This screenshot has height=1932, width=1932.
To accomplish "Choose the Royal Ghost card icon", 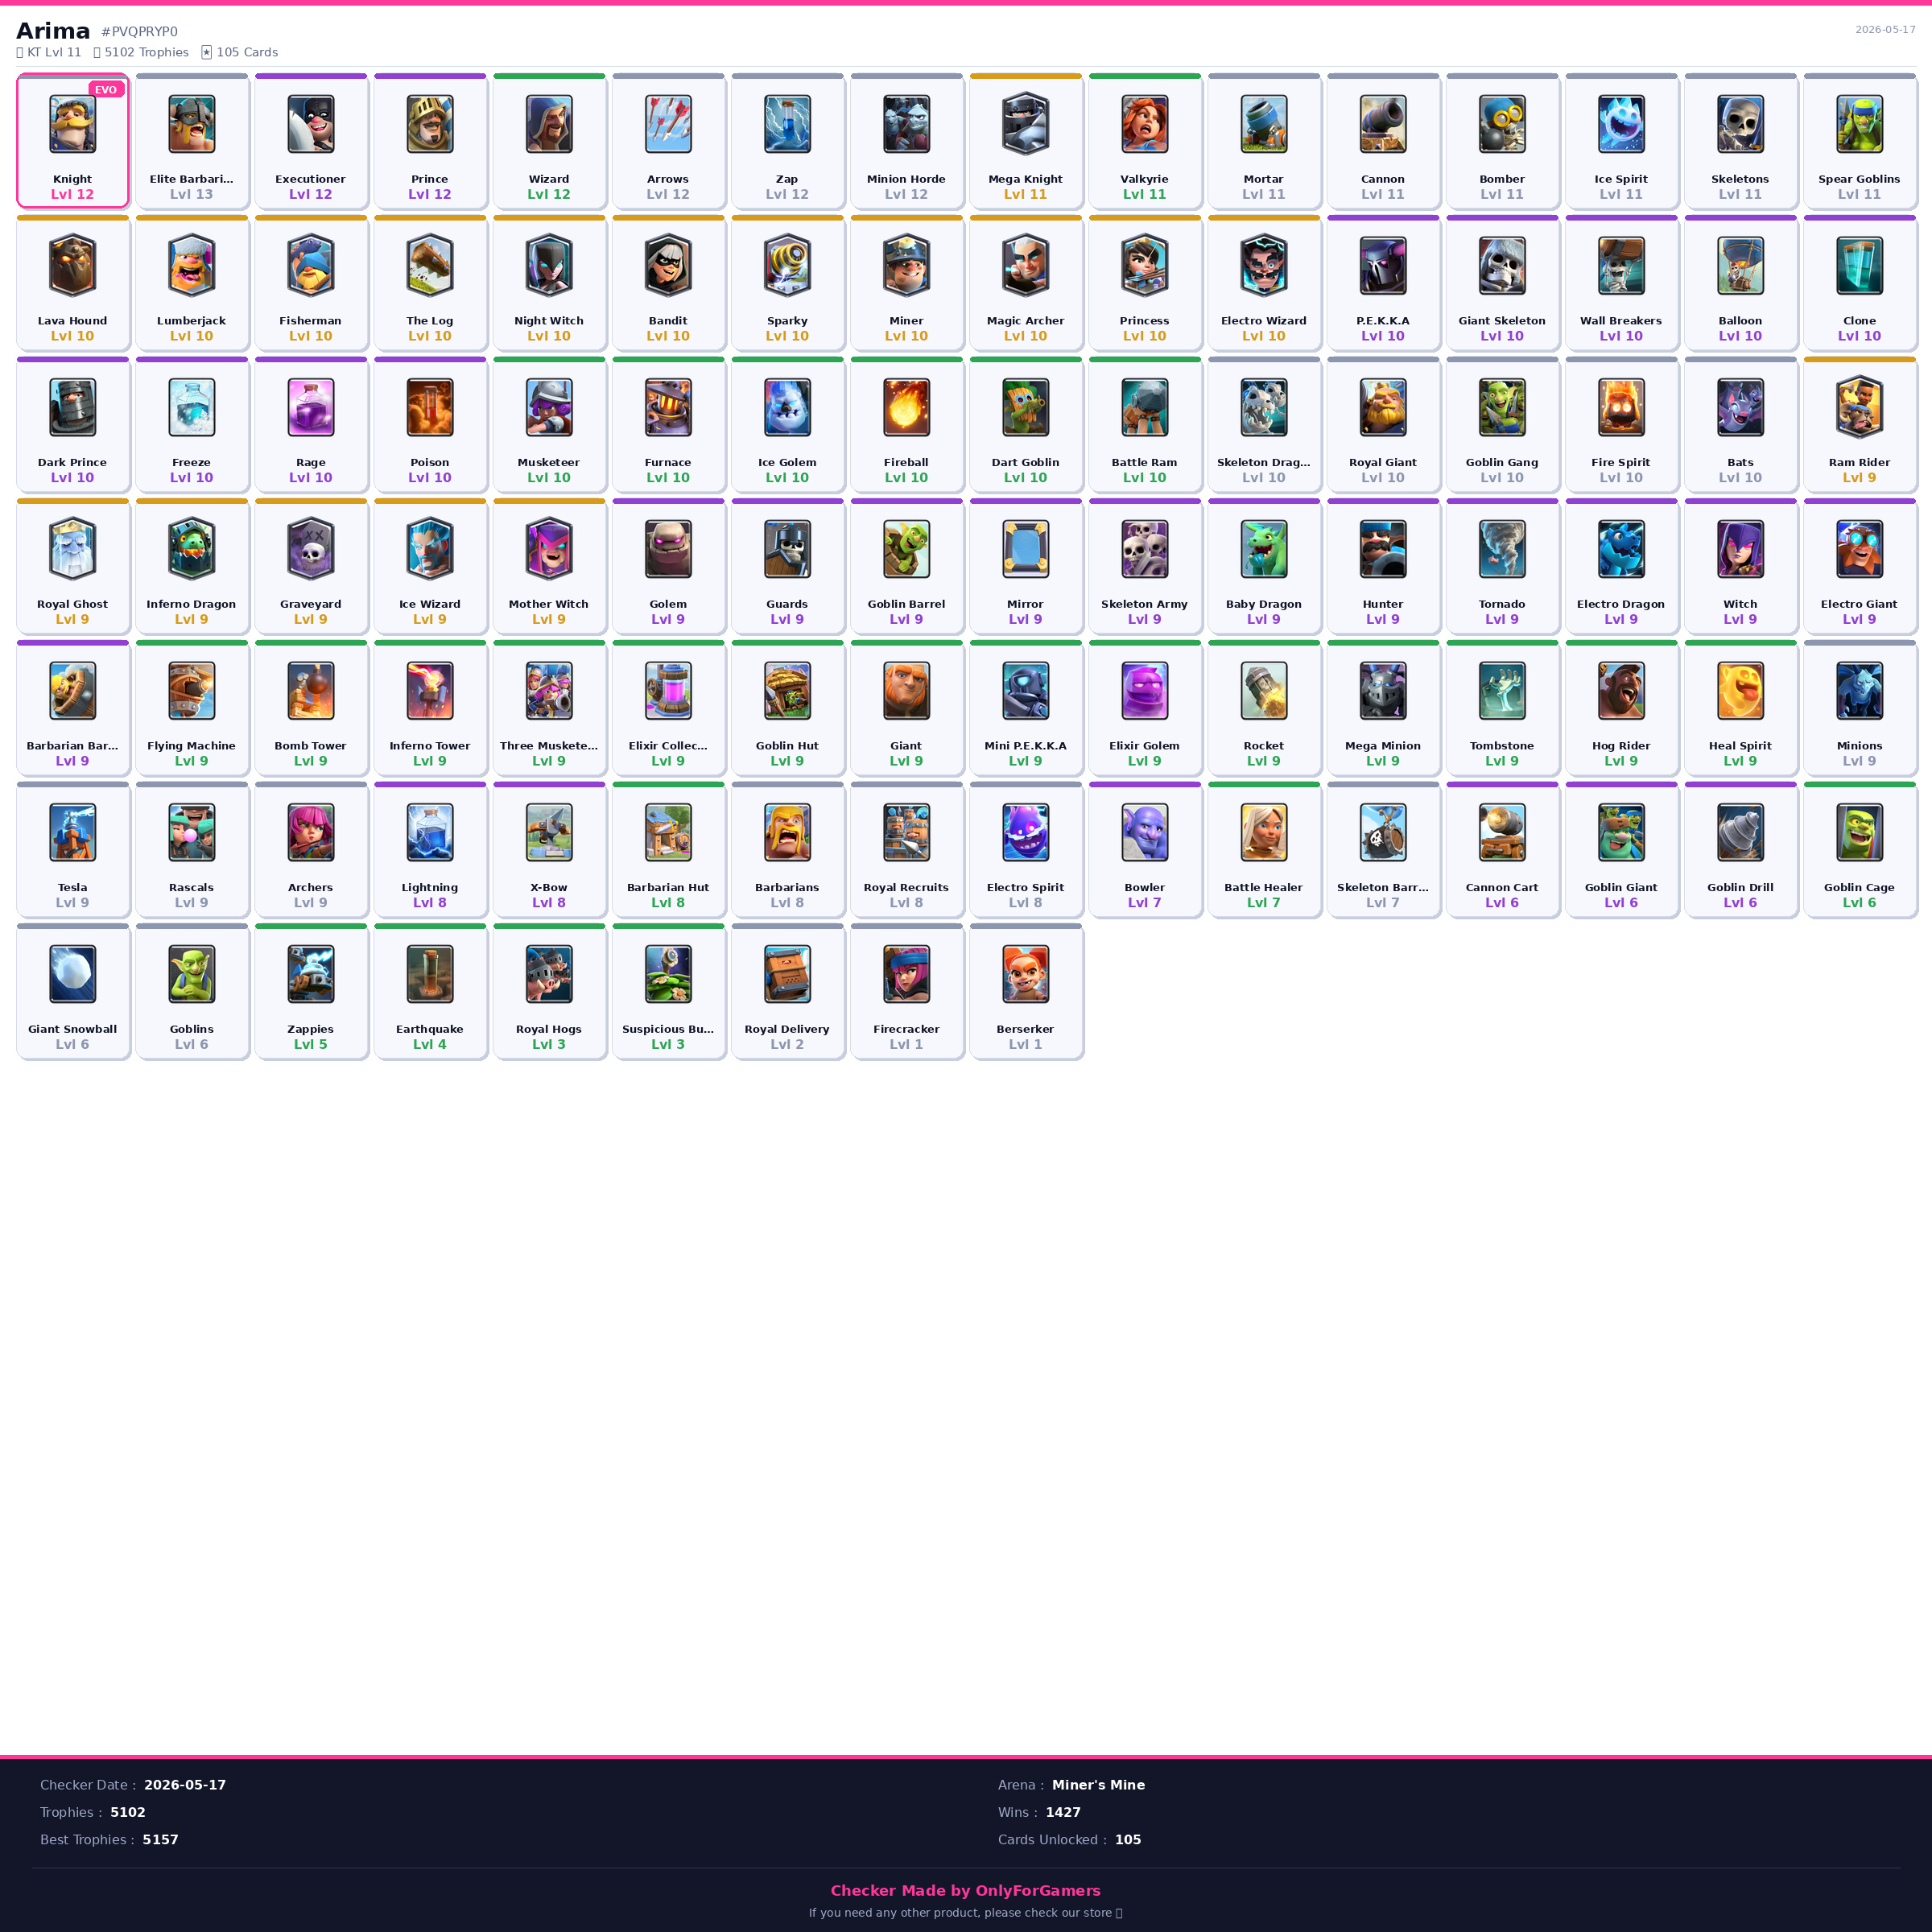I will tap(73, 549).
